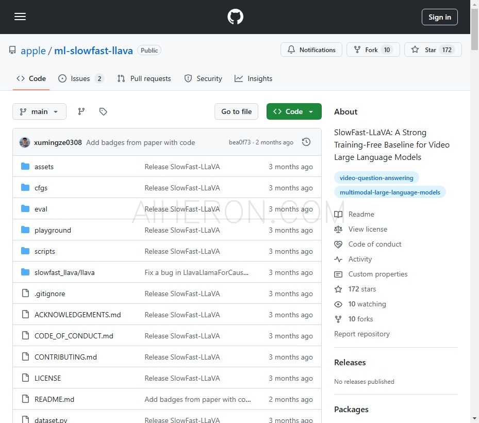Star the repository

(x=433, y=50)
